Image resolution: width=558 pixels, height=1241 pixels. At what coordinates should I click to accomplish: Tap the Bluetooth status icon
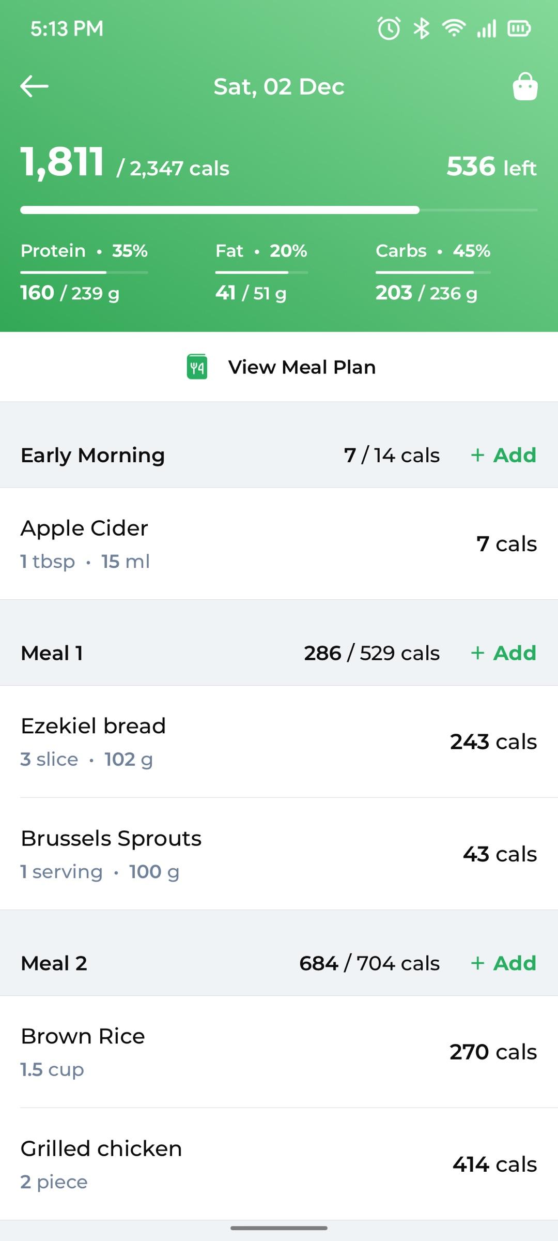click(x=422, y=28)
